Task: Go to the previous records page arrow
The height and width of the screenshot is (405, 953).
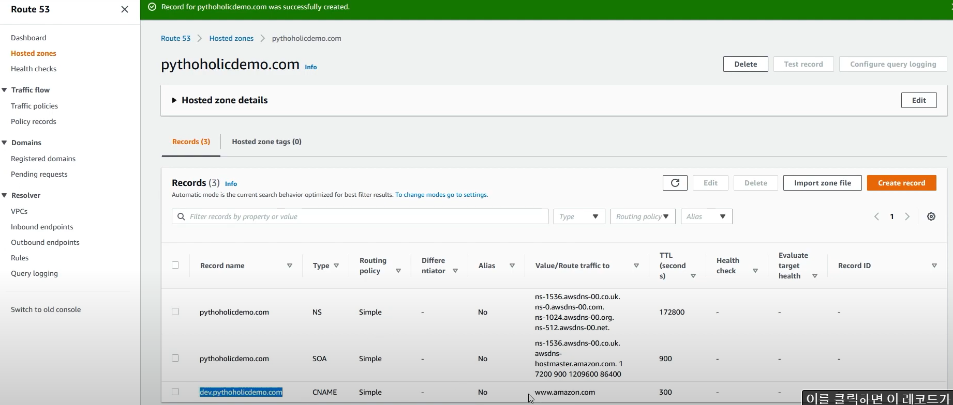Action: tap(876, 216)
